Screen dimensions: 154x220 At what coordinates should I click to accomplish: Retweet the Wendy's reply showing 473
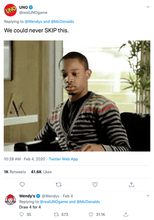coord(56,214)
